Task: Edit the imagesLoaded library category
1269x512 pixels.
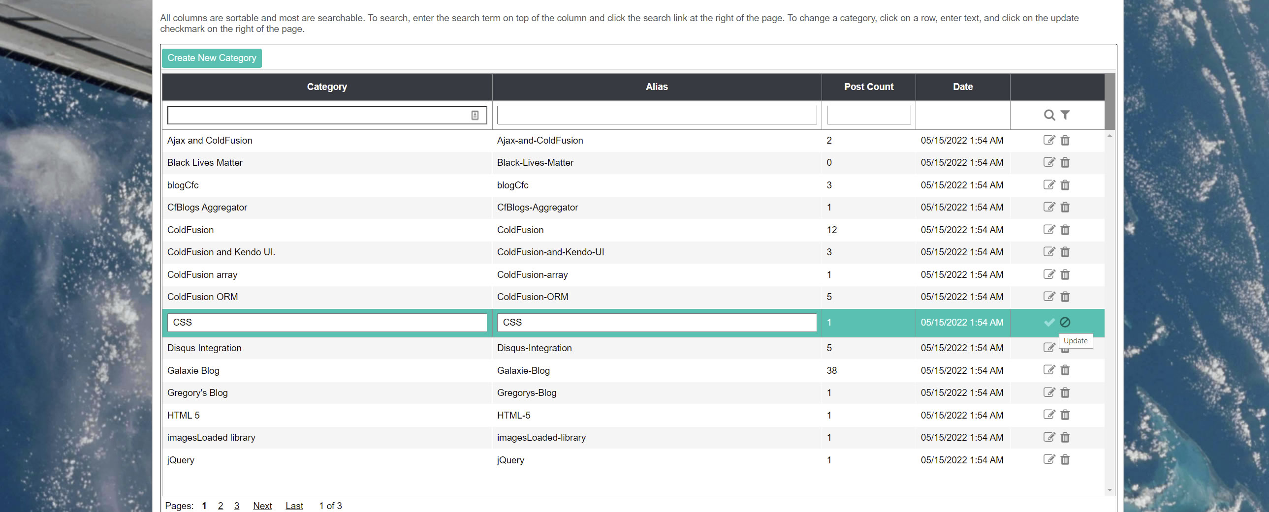Action: pyautogui.click(x=1049, y=438)
